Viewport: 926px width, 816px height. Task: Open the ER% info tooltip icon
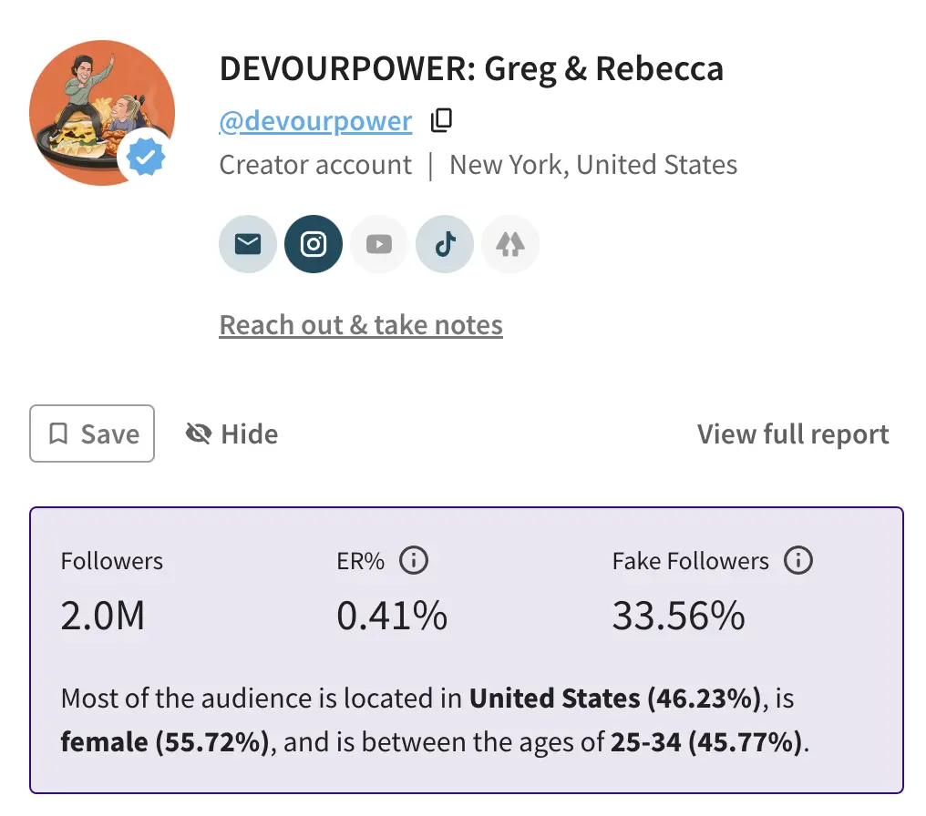coord(415,560)
